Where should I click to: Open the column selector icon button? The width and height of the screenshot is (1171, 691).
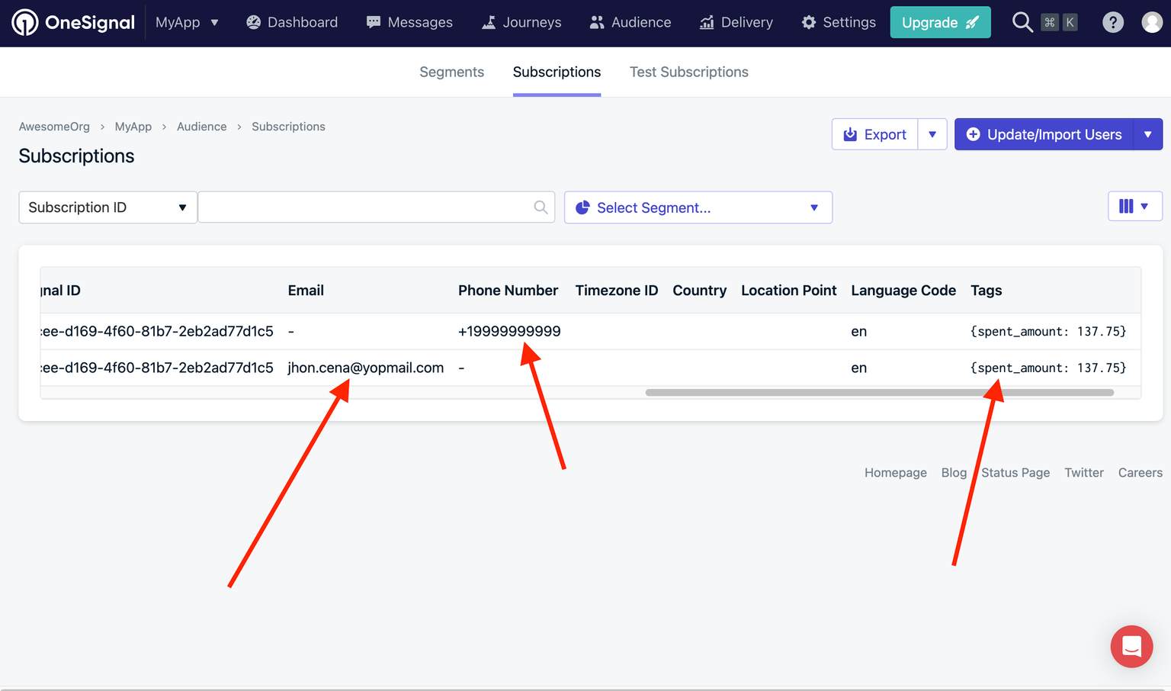coord(1134,206)
